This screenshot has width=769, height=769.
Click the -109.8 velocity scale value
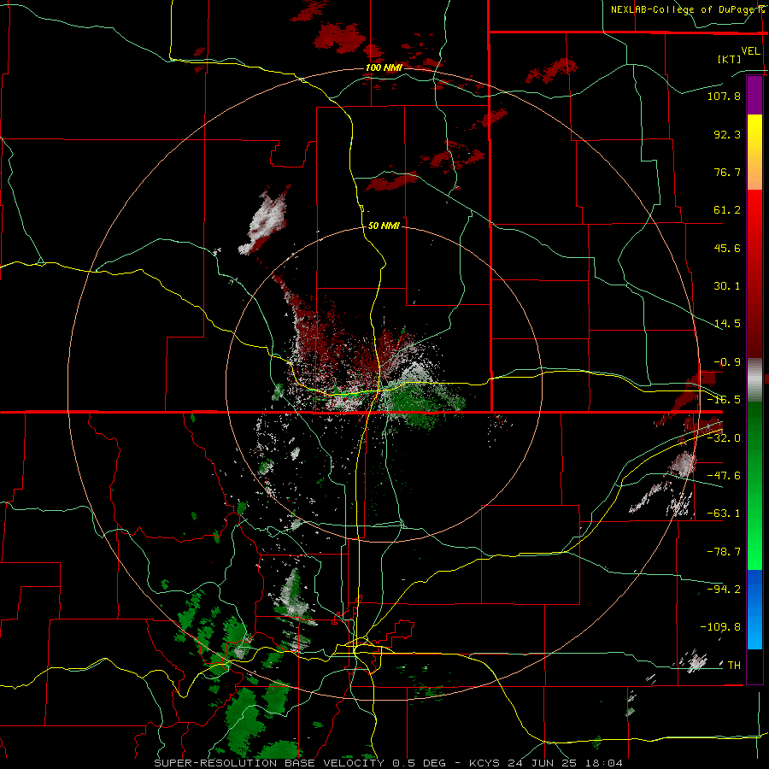pyautogui.click(x=720, y=627)
